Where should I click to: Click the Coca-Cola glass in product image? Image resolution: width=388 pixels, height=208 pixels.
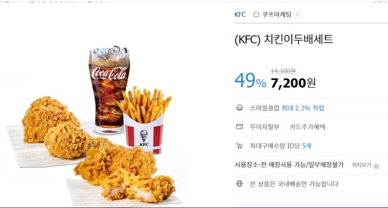pyautogui.click(x=109, y=89)
